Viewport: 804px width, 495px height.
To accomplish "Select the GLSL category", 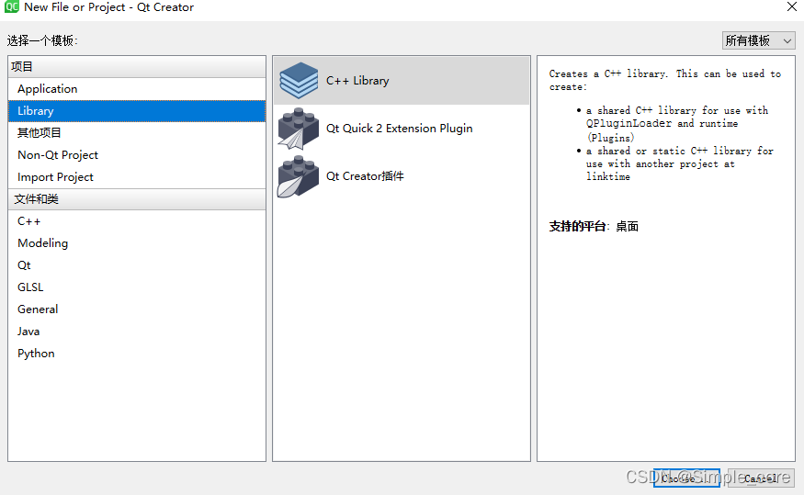I will point(137,287).
